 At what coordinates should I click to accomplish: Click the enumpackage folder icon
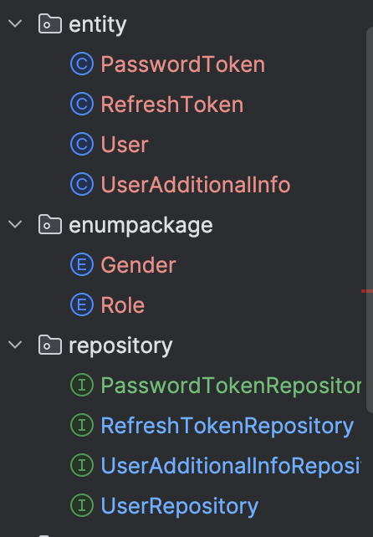[x=50, y=224]
